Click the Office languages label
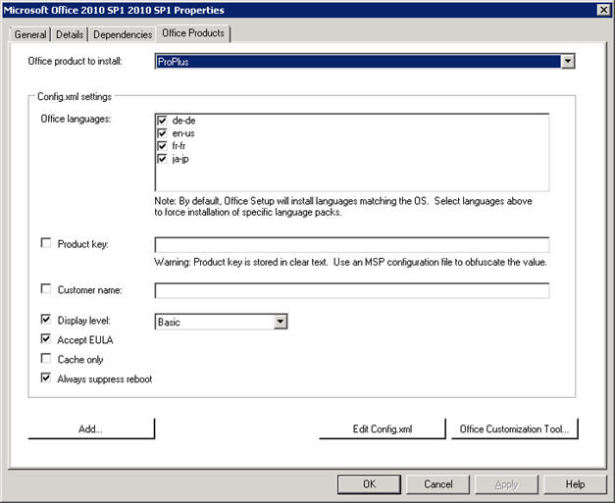 pos(76,119)
